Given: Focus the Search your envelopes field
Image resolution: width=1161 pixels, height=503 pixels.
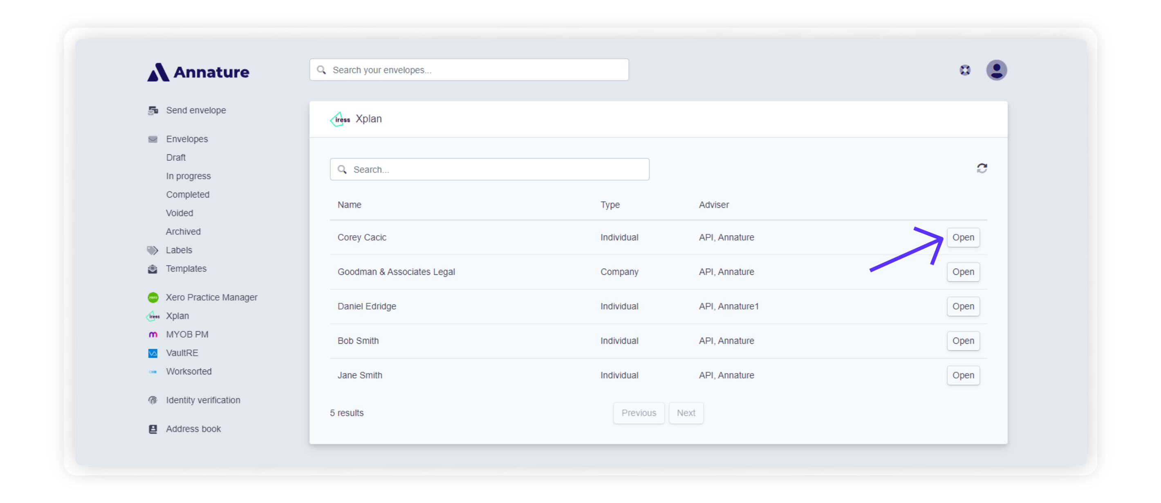Looking at the screenshot, I should pyautogui.click(x=469, y=70).
